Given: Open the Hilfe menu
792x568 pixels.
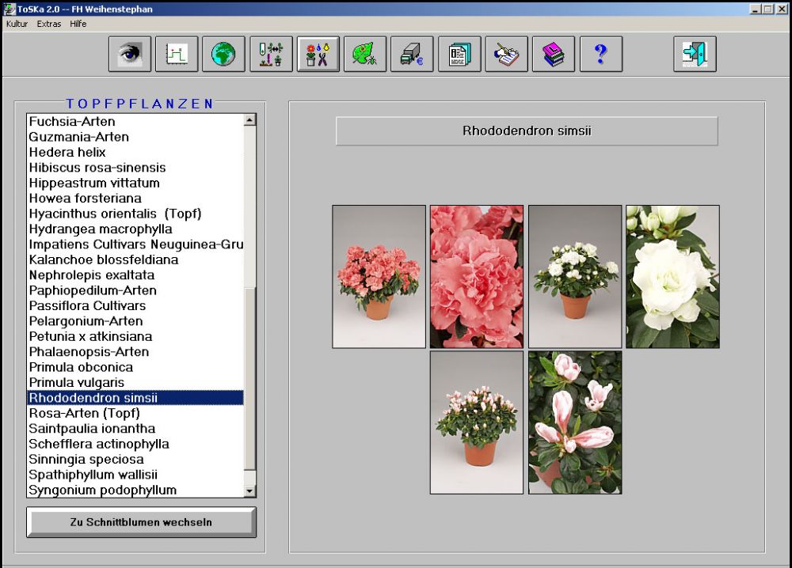Looking at the screenshot, I should point(78,24).
